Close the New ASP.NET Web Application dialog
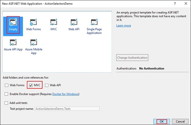Screen dimensions: 191x125 click(186, 3)
